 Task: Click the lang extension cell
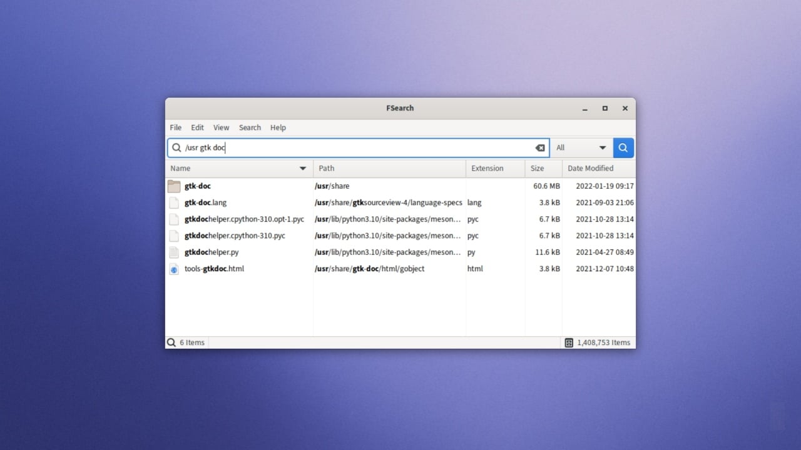(x=474, y=202)
